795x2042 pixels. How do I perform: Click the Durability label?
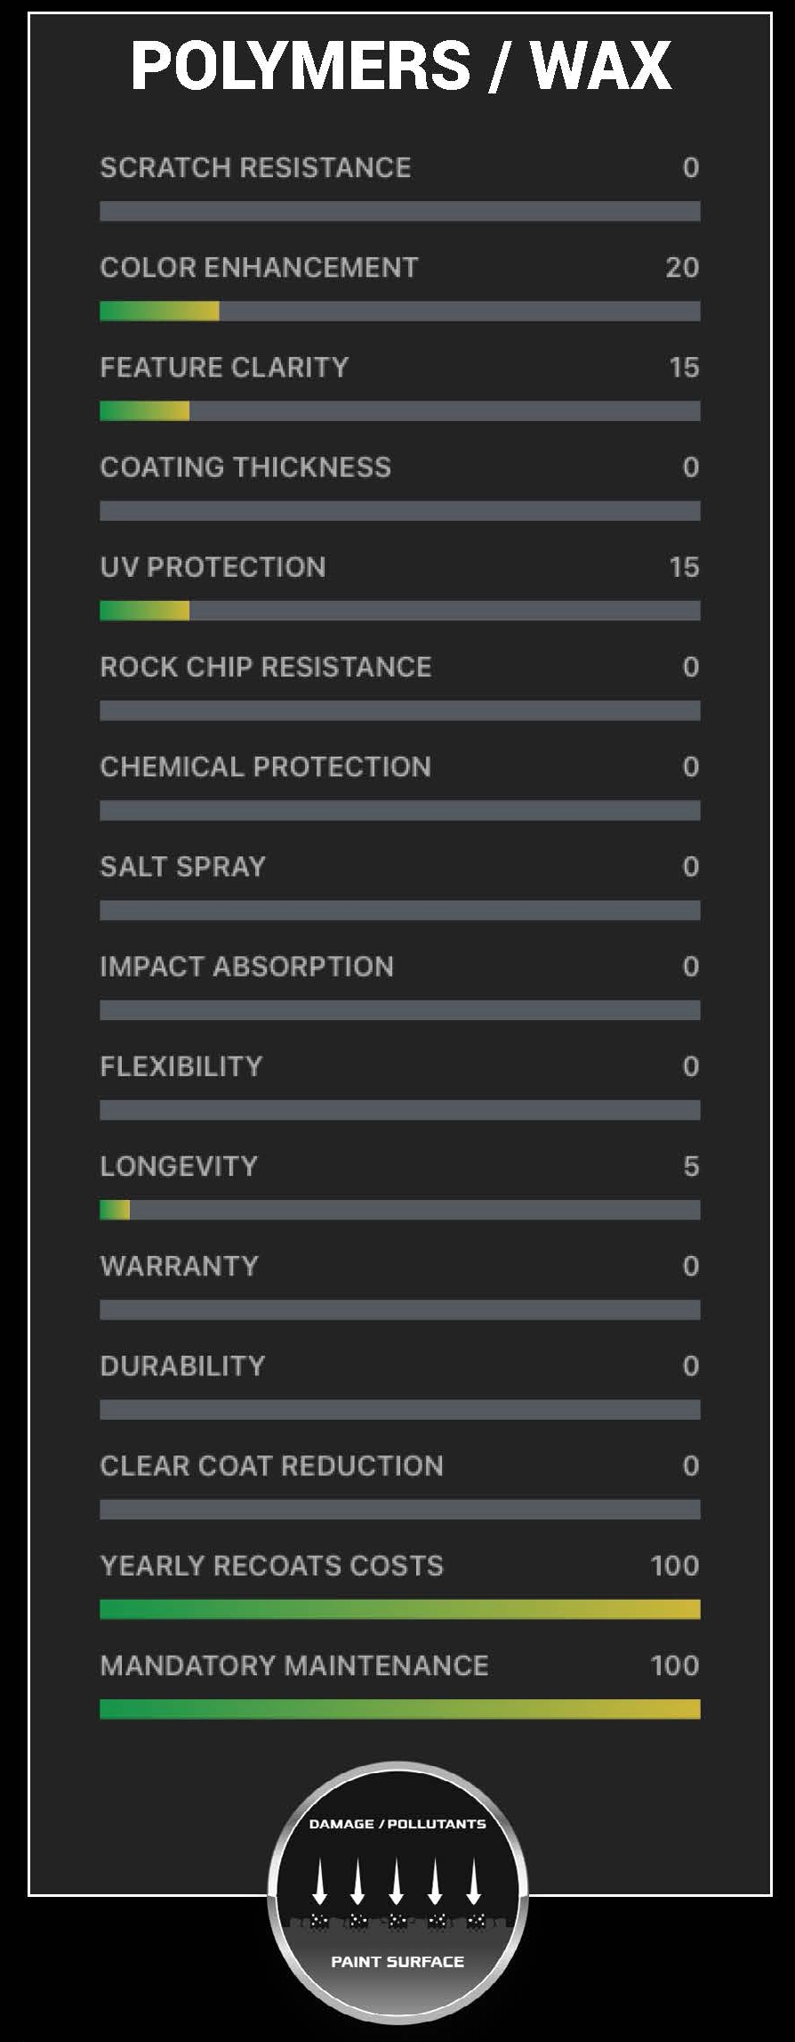coord(182,1365)
